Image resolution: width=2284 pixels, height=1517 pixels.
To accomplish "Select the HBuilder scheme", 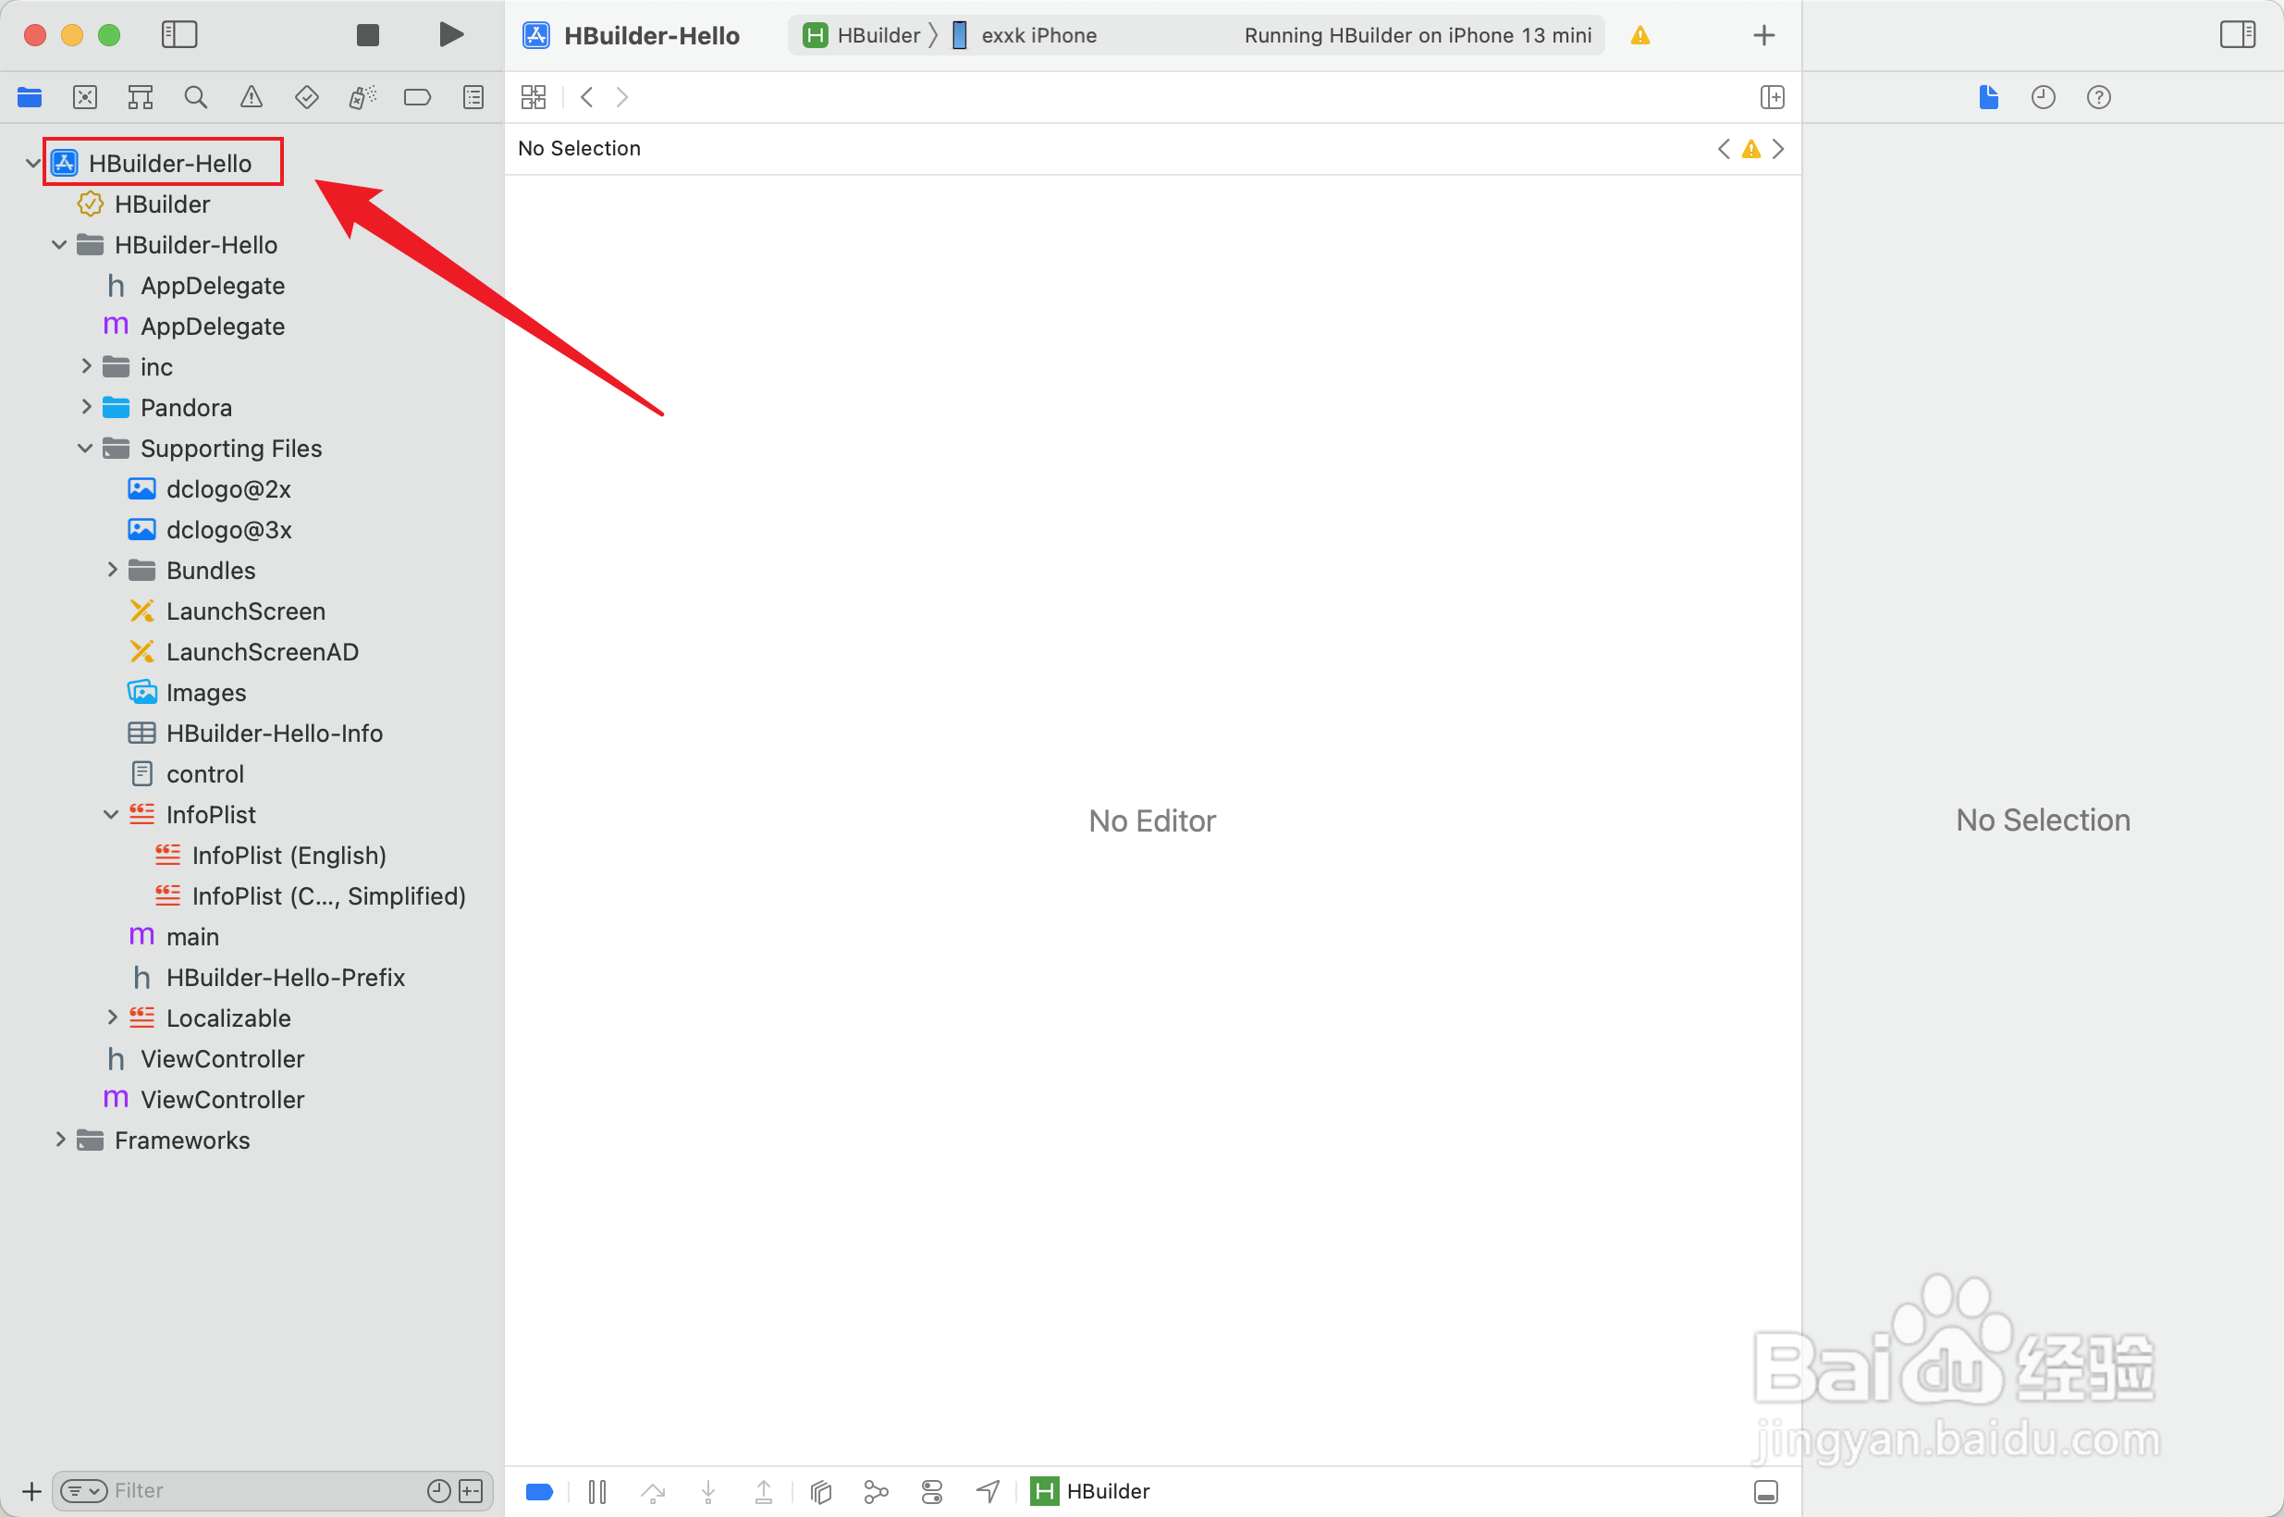I will pos(862,36).
